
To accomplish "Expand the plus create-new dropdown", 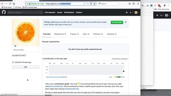I will (131, 13).
